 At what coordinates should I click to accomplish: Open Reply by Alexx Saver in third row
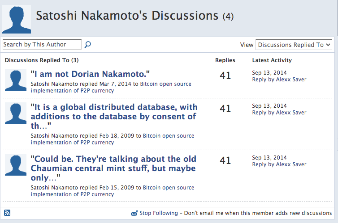tap(279, 164)
